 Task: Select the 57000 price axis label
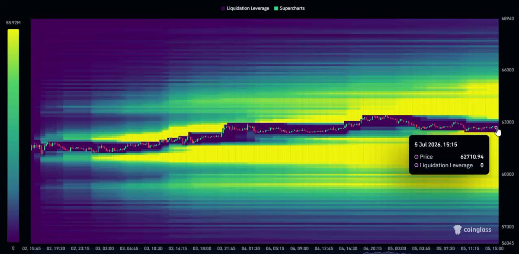[507, 226]
